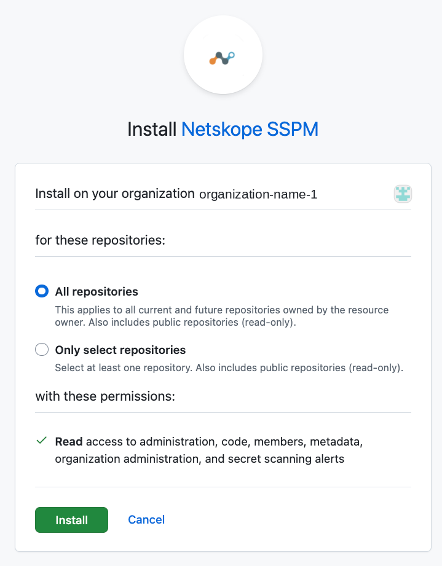Click the green checkmark beside Read access
This screenshot has height=566, width=442.
click(42, 441)
